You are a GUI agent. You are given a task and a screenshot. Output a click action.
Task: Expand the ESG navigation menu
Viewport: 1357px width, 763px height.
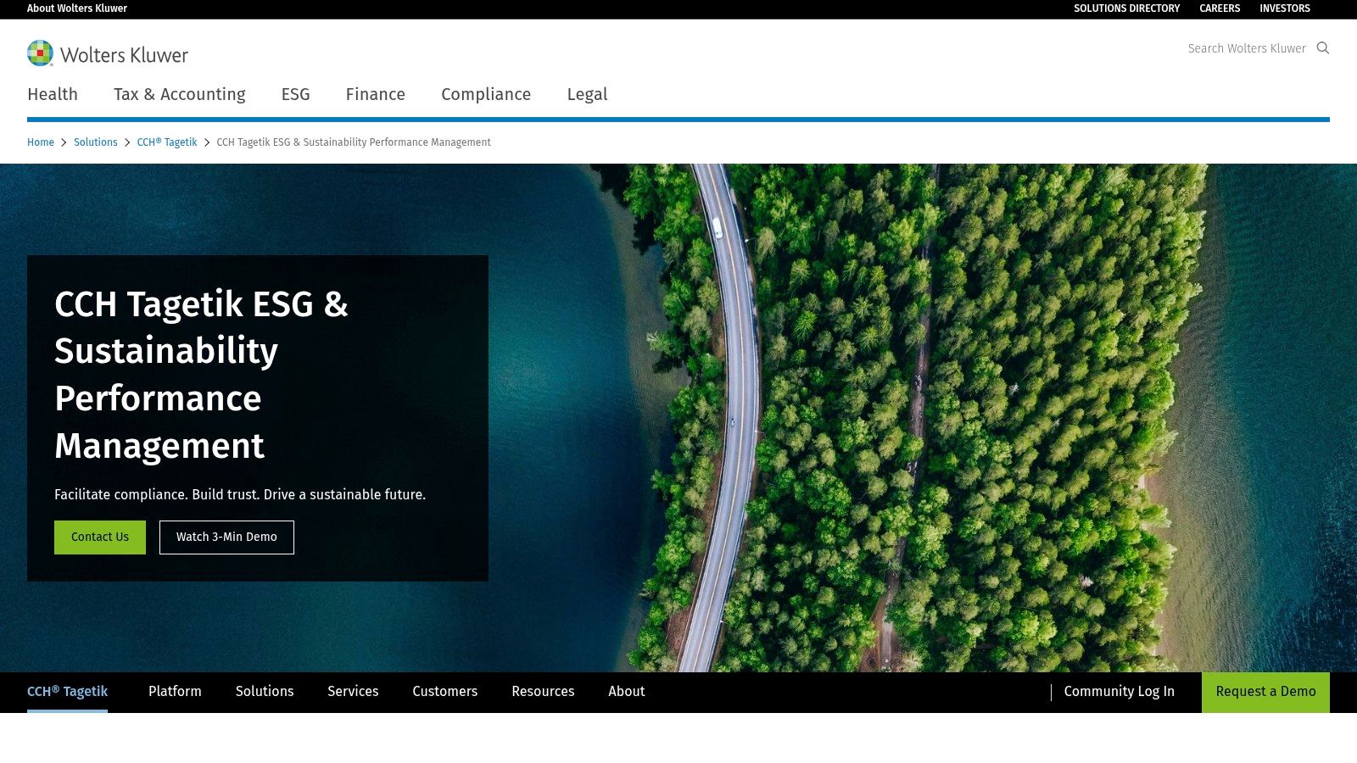pyautogui.click(x=295, y=94)
